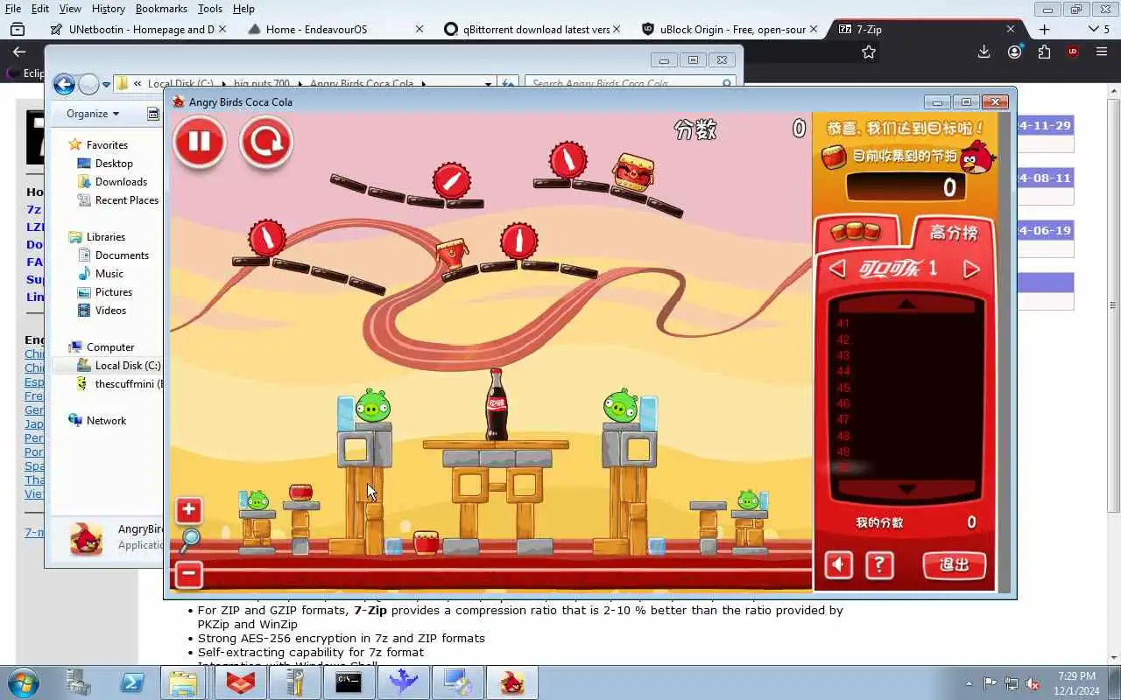Select Favorites in Explorer navigation pane
This screenshot has height=700, width=1121.
tap(107, 145)
